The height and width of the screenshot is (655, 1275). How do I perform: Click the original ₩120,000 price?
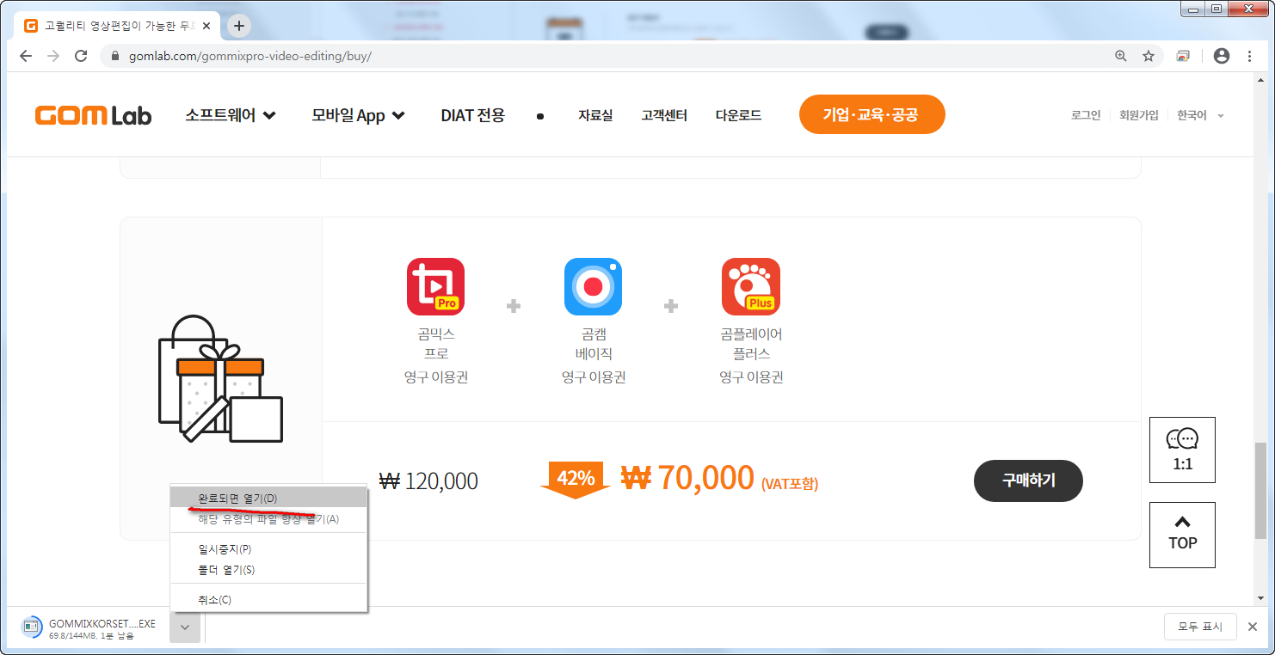pos(428,481)
